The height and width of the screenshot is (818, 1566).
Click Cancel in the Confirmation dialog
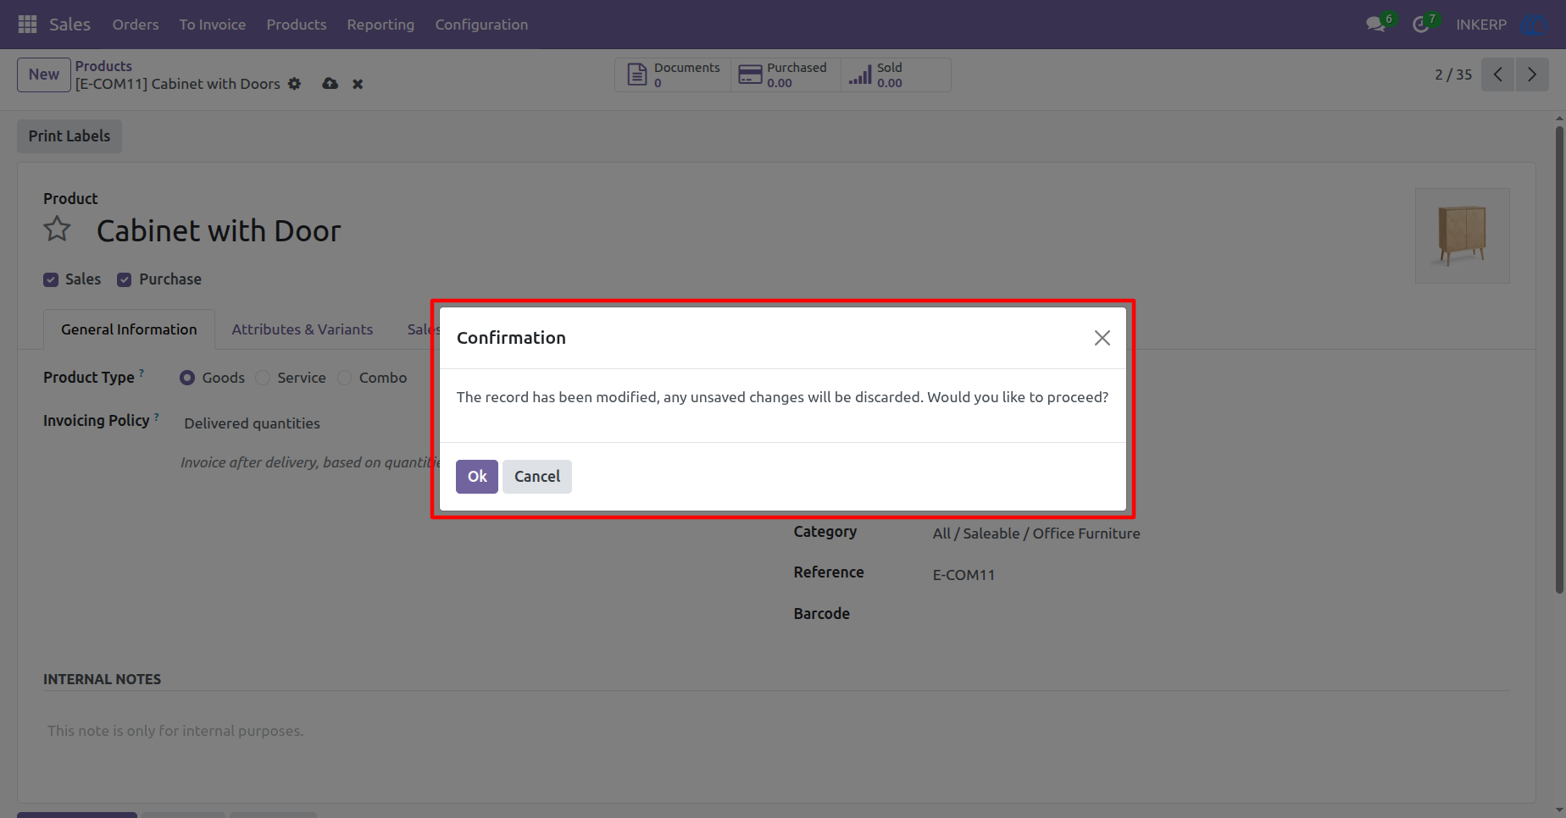pos(537,477)
